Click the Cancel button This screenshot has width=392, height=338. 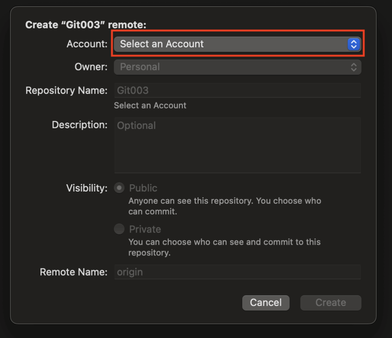pos(266,302)
